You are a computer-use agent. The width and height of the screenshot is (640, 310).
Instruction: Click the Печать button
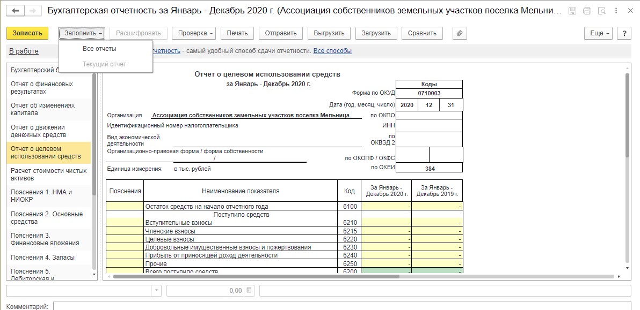(237, 33)
